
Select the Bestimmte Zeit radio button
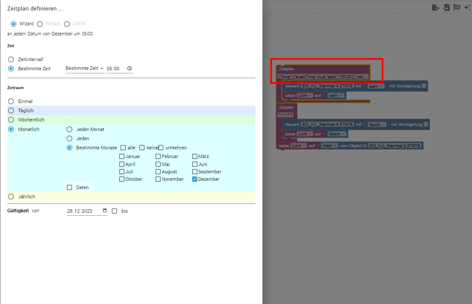click(11, 69)
